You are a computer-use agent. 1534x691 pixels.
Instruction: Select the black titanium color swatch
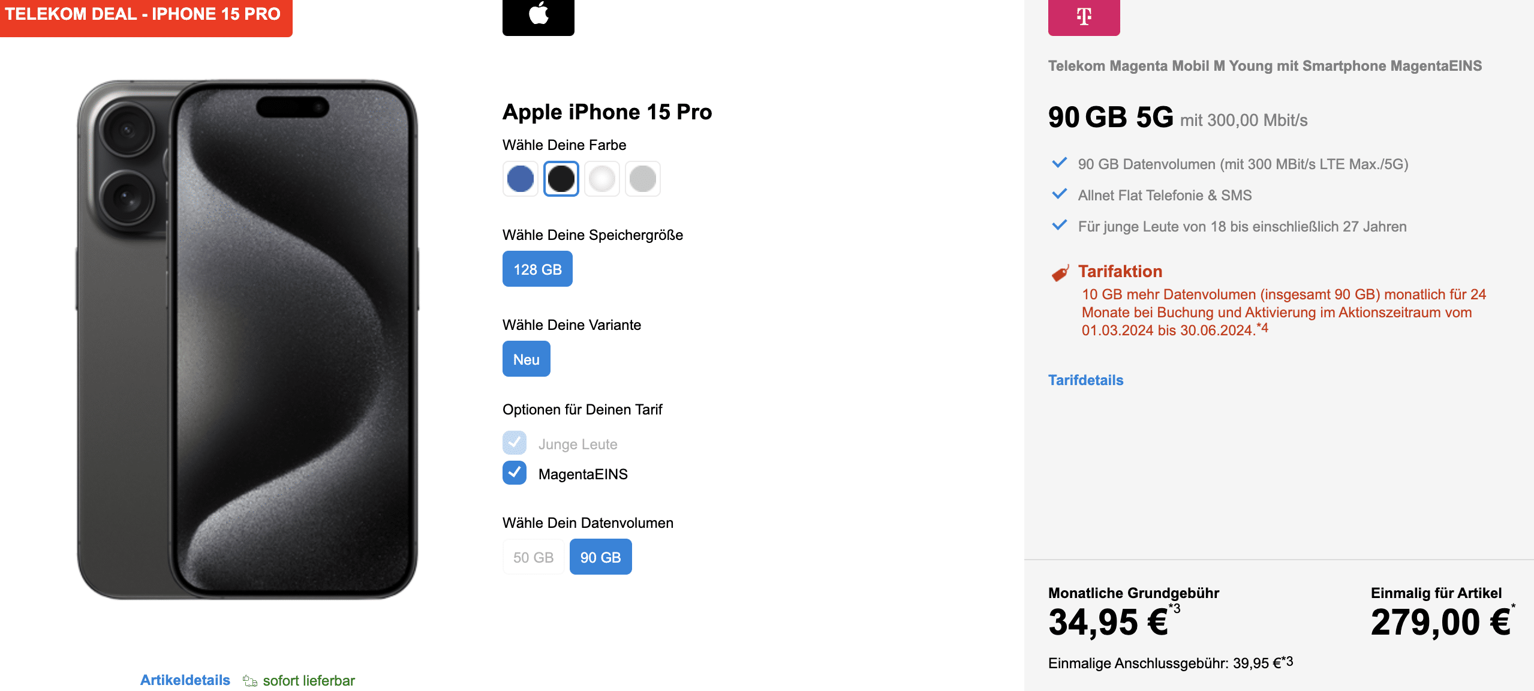coord(561,179)
